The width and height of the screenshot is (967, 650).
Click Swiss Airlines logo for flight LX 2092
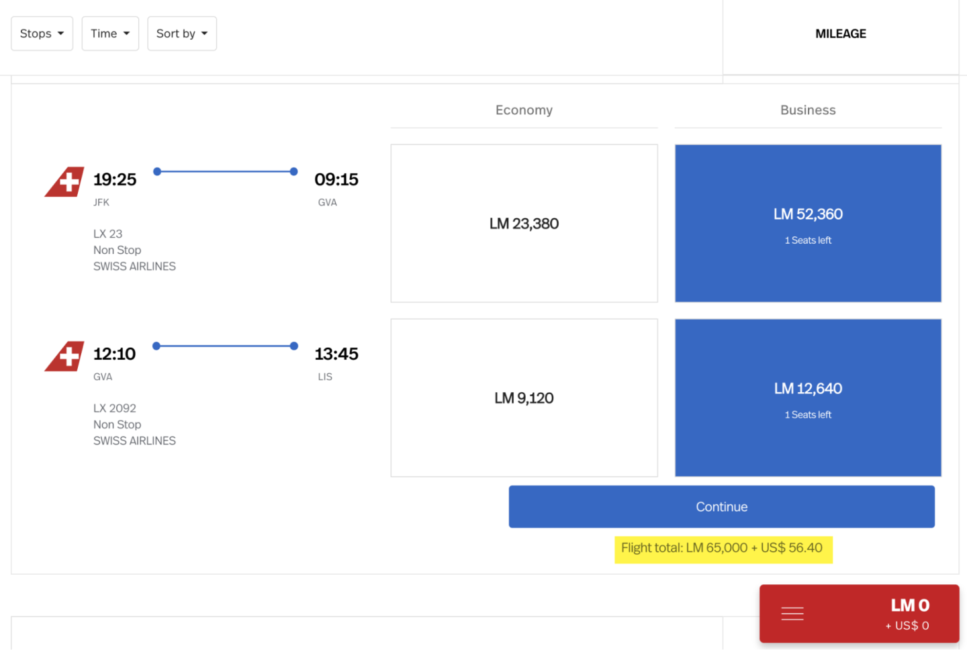(x=65, y=357)
